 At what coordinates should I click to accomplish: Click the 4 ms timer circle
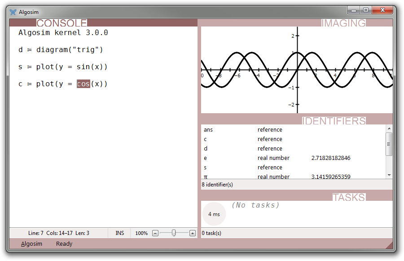pyautogui.click(x=214, y=214)
